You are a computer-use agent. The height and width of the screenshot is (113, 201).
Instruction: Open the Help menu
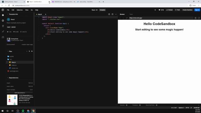[x=37, y=10]
